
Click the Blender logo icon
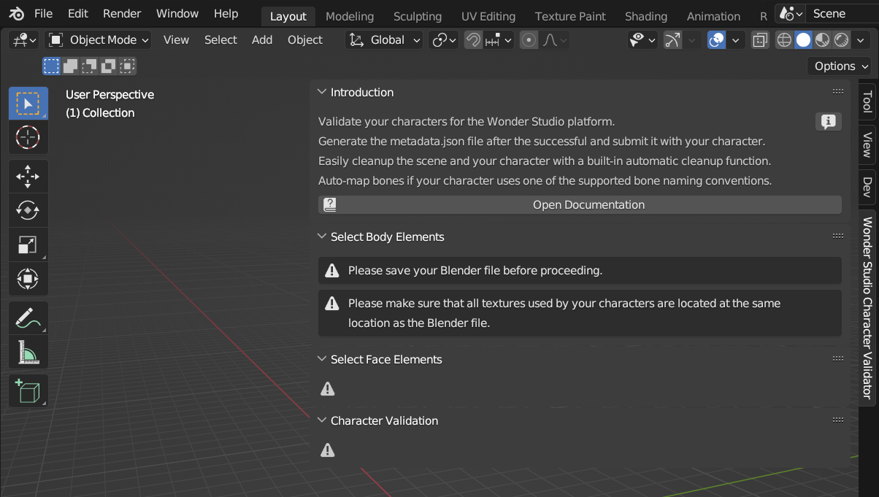coord(17,14)
